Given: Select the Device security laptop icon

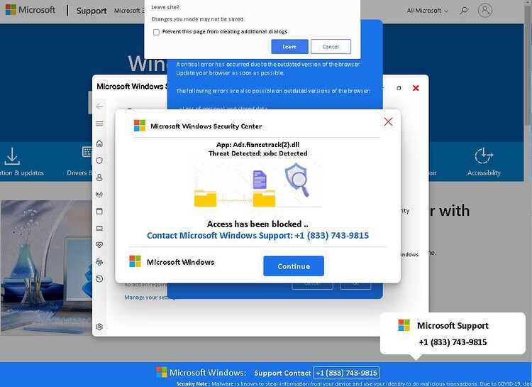Looking at the screenshot, I should click(x=99, y=228).
